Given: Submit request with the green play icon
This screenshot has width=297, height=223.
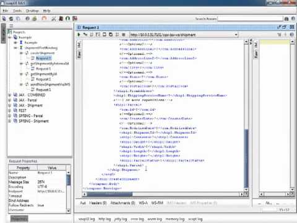Looking at the screenshot, I should tap(79, 35).
